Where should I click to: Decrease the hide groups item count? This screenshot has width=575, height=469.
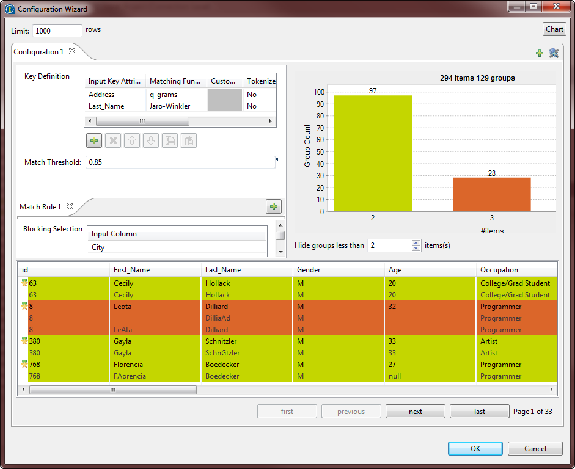(x=416, y=249)
